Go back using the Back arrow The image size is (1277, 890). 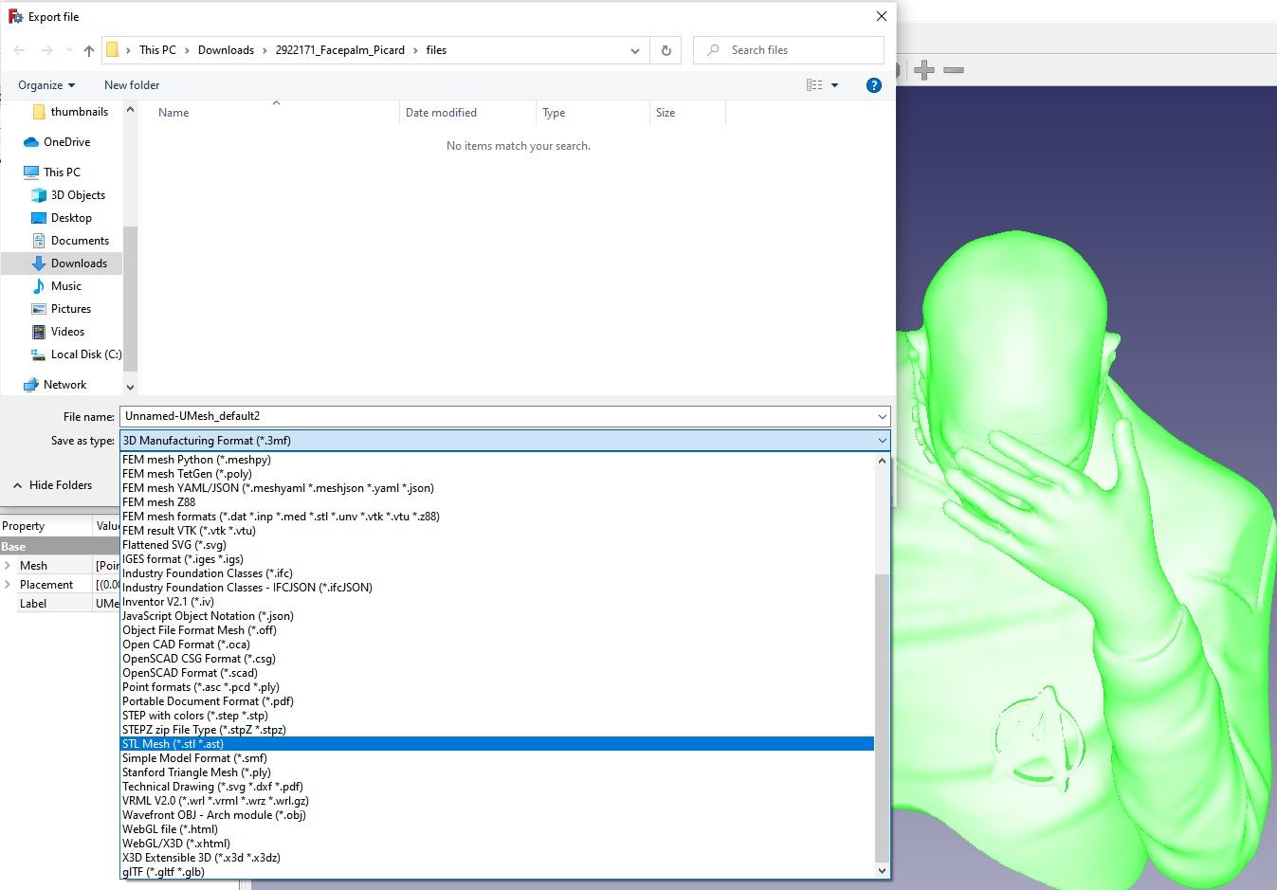point(20,50)
